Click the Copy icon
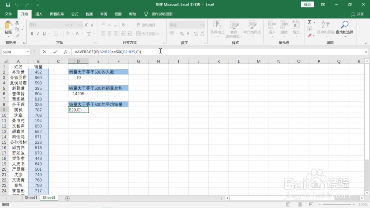The height and width of the screenshot is (208, 370). point(17,29)
